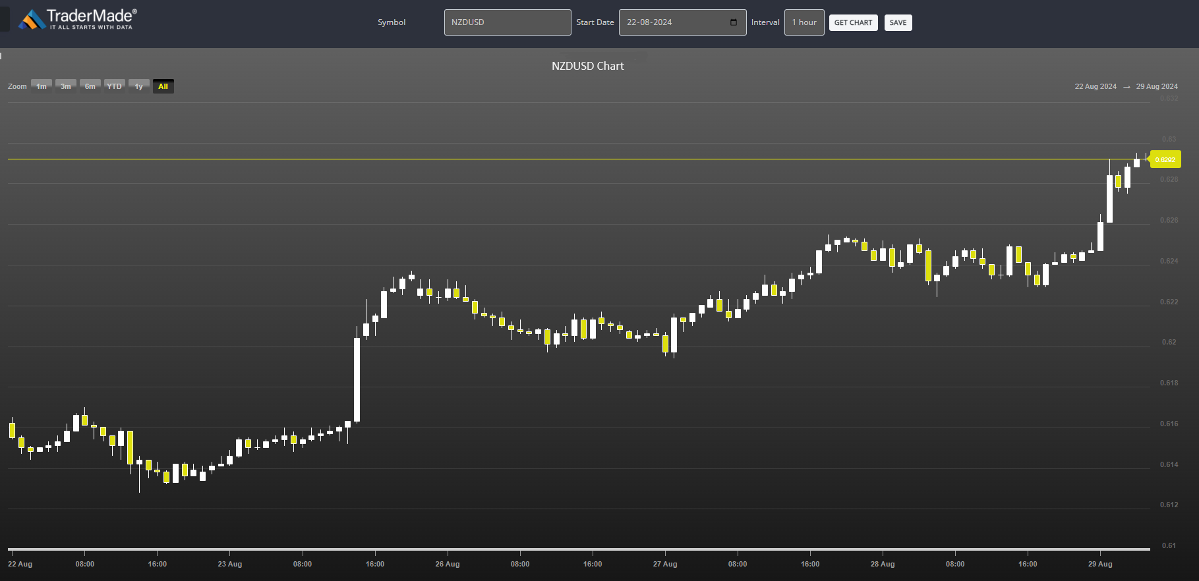
Task: Click the TraderMade logo
Action: 78,19
